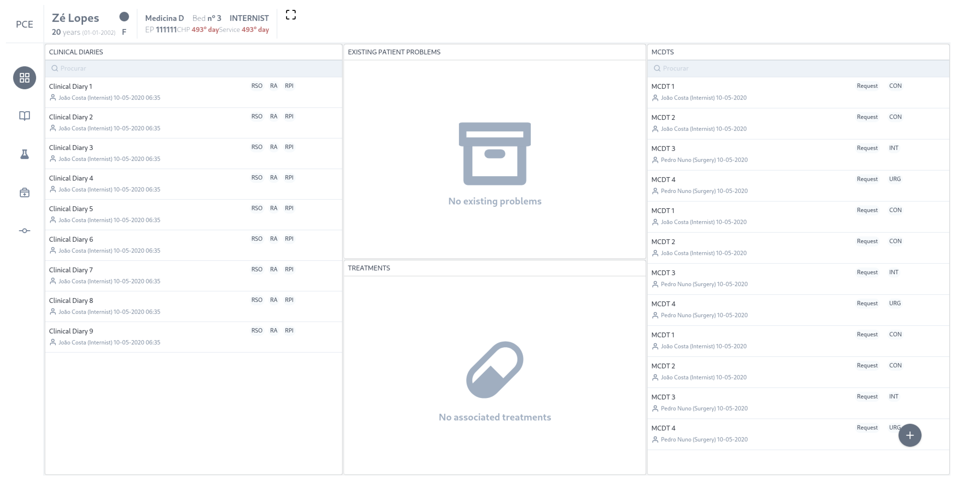959x482 pixels.
Task: Click the INT tag on first MCDT 3
Action: tap(893, 148)
